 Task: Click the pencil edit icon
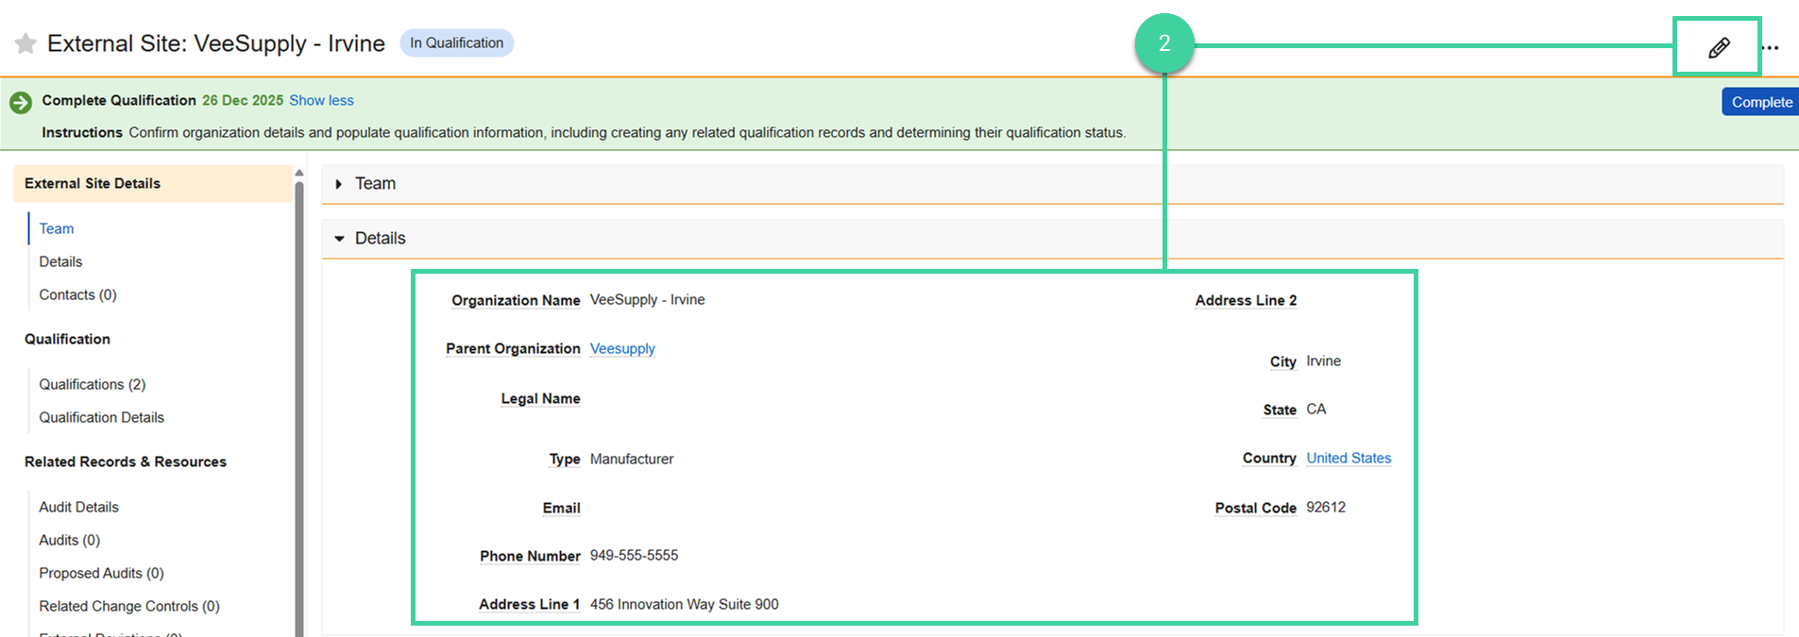(1719, 47)
